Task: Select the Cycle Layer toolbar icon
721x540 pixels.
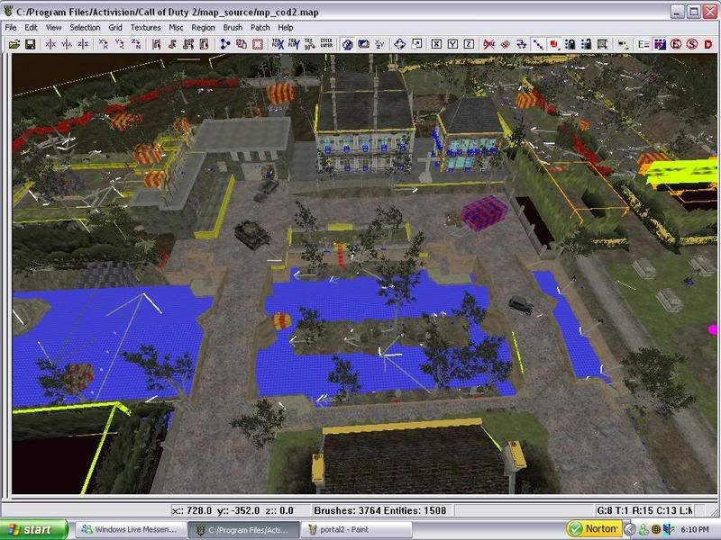Action: (326, 43)
